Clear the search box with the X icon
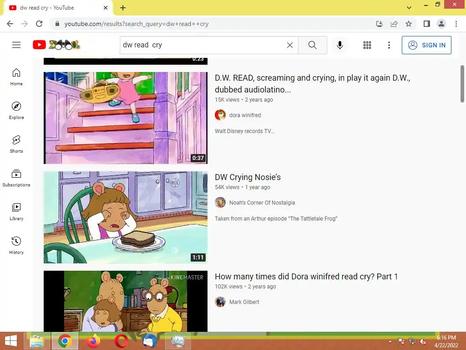 click(290, 45)
